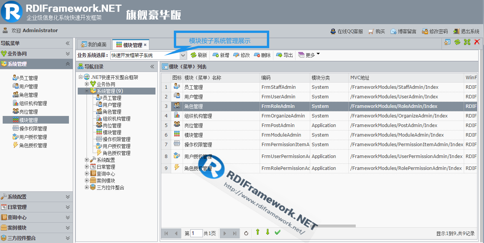Viewport: 484px width, 243px height.
Task: Open the 业务系统选择 combo box
Action: 148,55
